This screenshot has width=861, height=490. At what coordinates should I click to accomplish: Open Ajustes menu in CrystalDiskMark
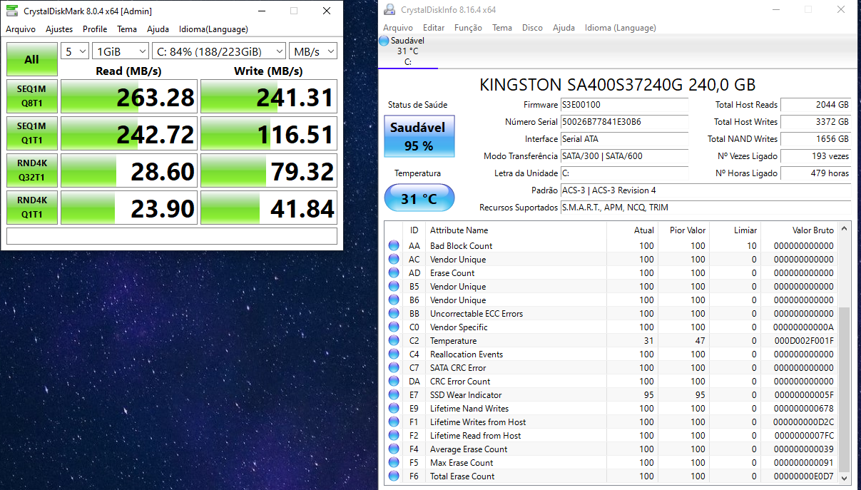59,29
